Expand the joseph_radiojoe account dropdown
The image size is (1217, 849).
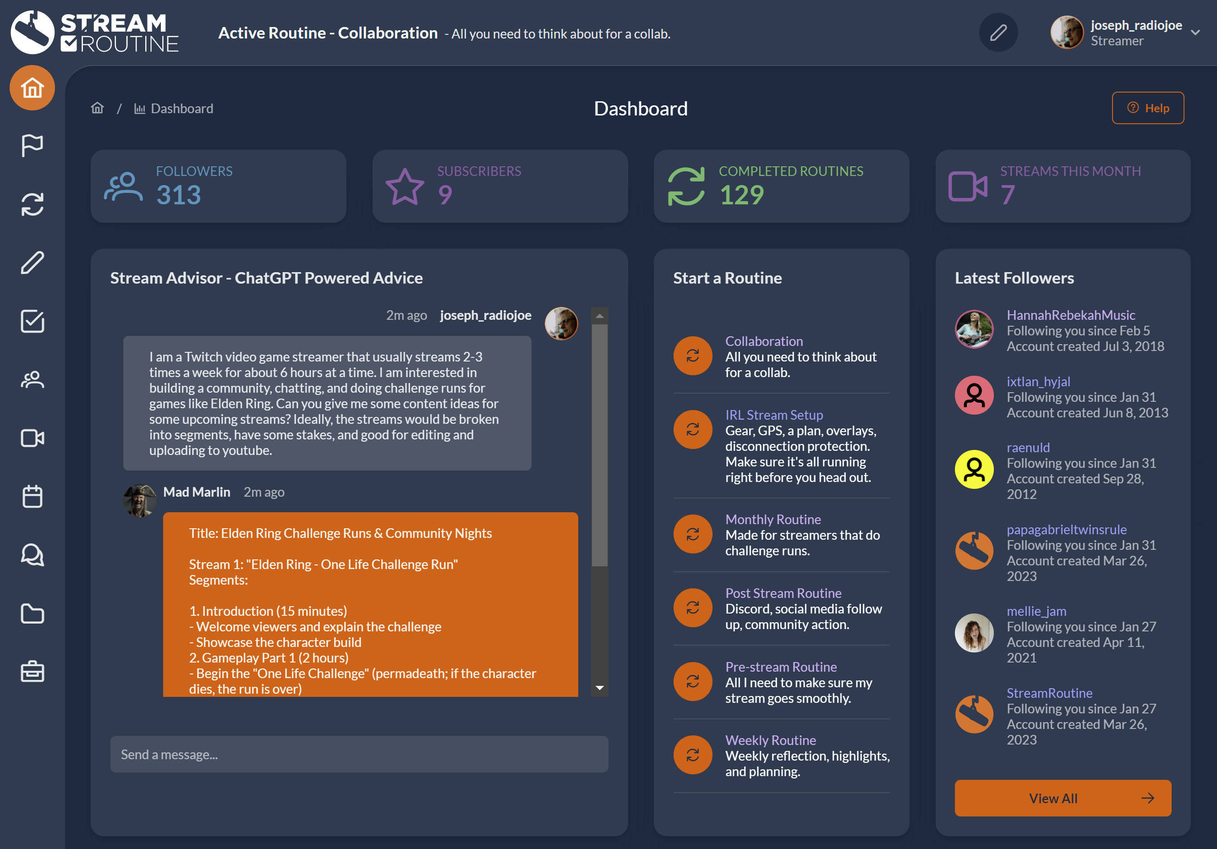(x=1195, y=33)
